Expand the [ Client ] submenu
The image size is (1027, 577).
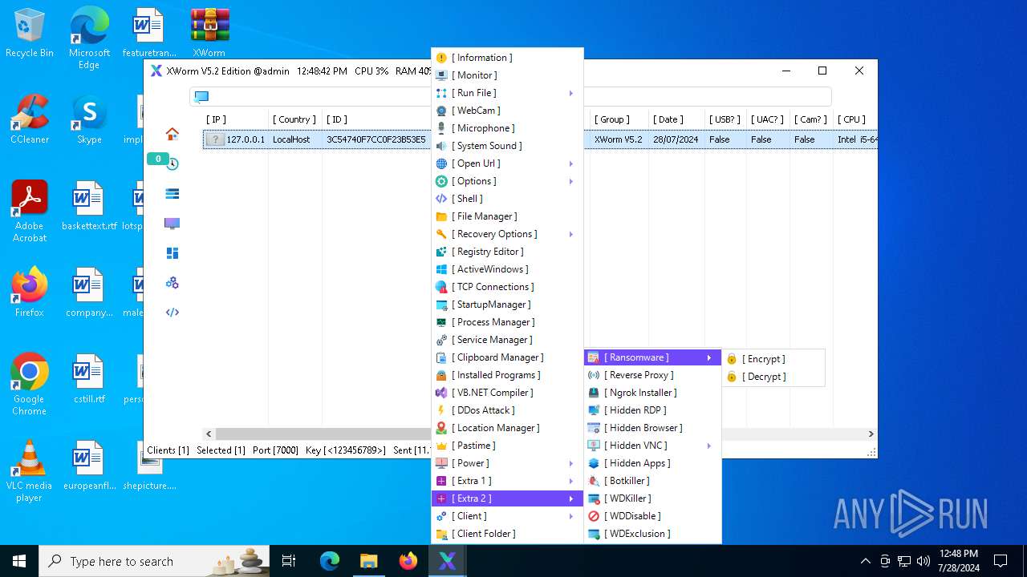pyautogui.click(x=507, y=516)
